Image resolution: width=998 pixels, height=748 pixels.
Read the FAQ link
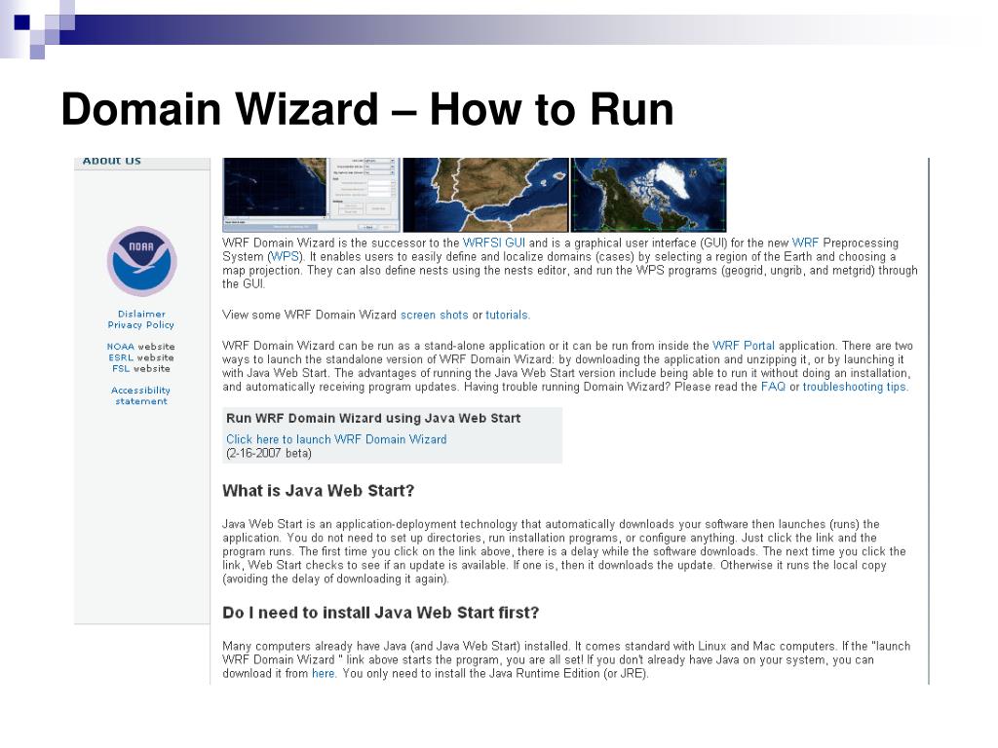(773, 386)
